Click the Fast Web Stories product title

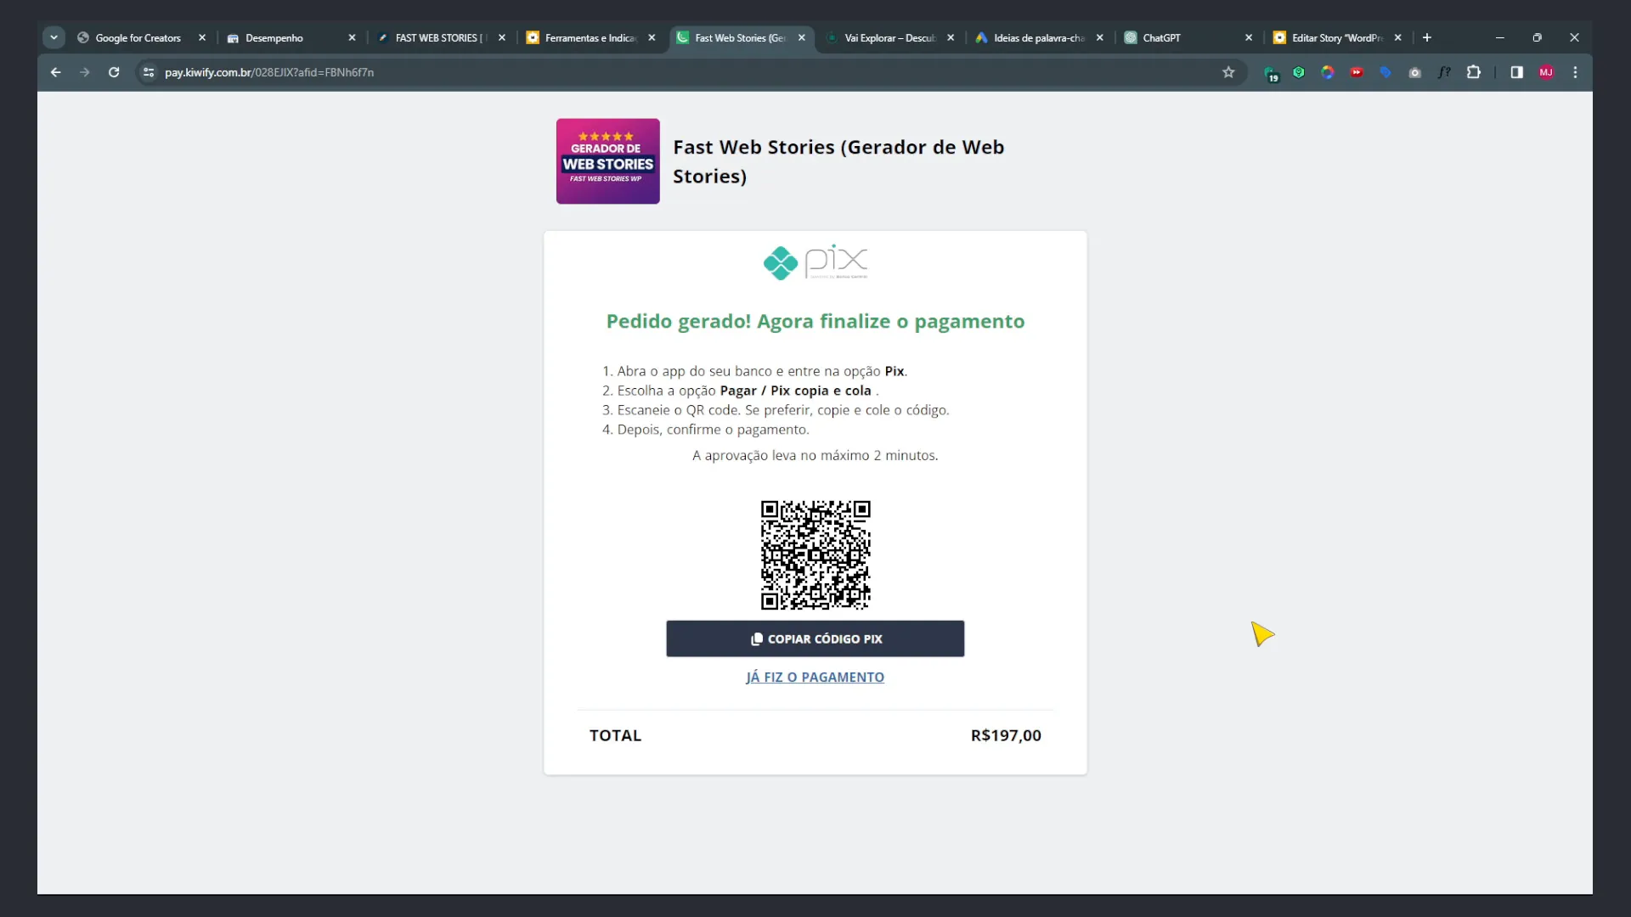838,161
